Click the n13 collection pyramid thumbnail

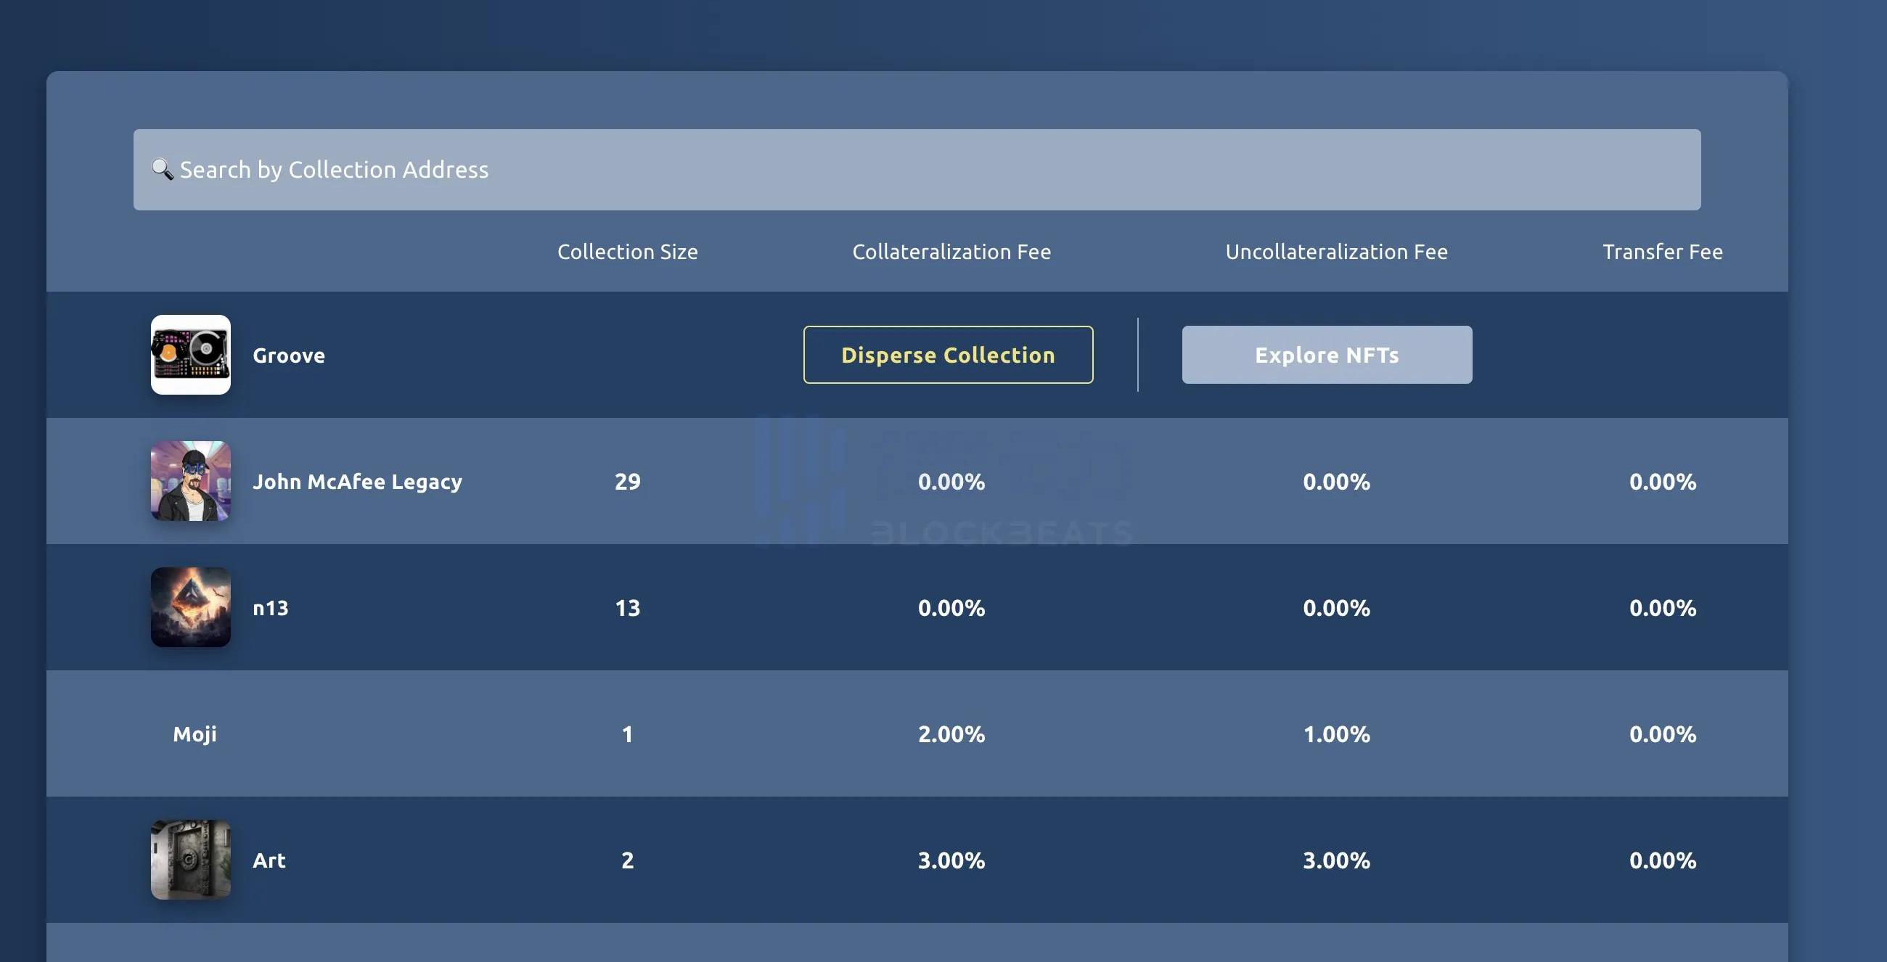pos(190,607)
